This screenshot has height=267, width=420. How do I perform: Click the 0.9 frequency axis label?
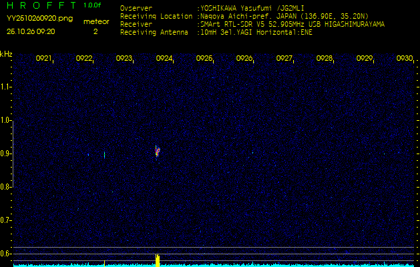(x=7, y=154)
